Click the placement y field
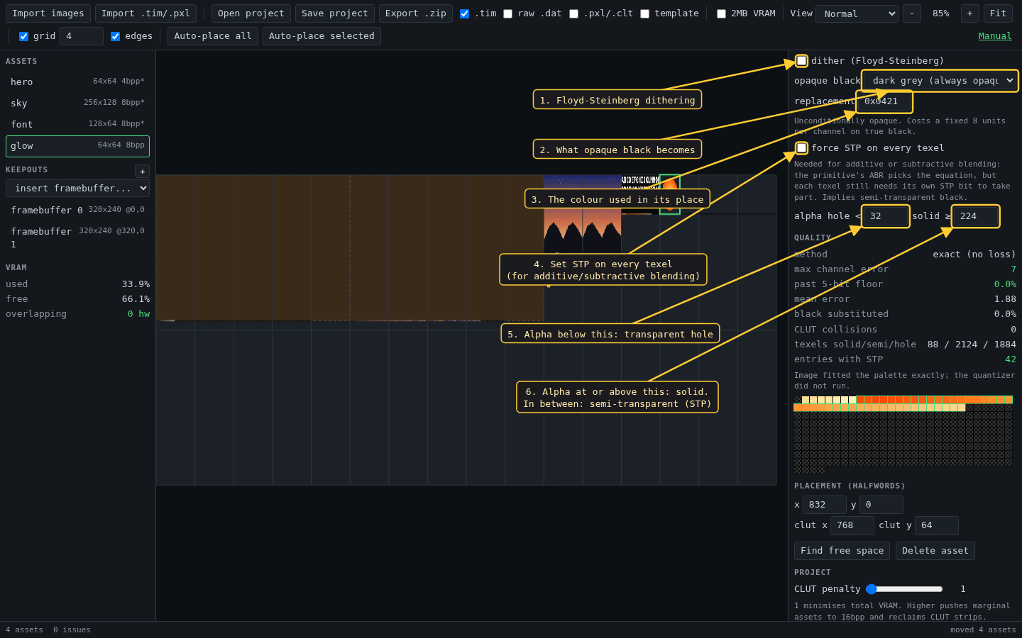 point(881,505)
